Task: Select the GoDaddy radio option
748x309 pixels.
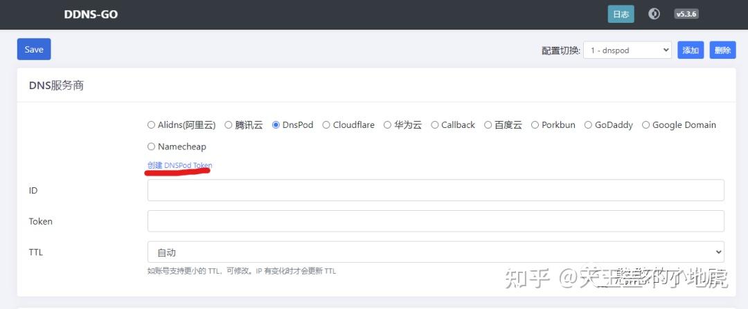Action: (588, 124)
